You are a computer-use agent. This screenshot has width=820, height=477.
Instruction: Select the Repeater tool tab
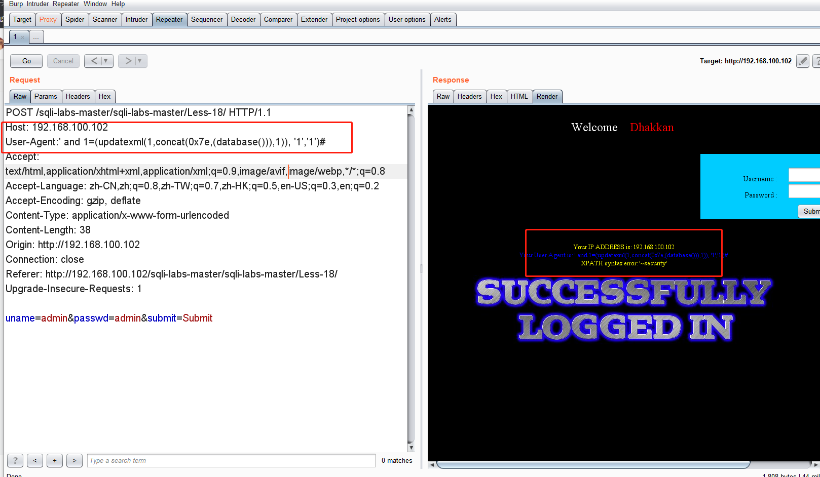point(169,20)
